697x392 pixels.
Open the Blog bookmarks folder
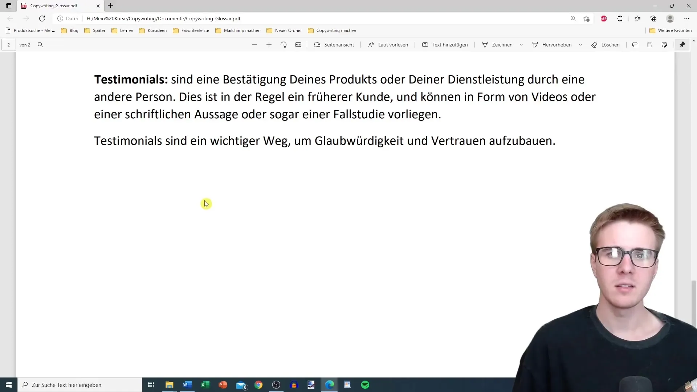pos(70,30)
